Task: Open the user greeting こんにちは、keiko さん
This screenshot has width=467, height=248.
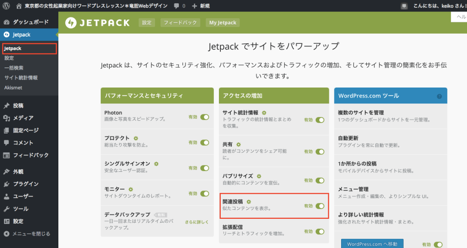Action: (x=440, y=6)
